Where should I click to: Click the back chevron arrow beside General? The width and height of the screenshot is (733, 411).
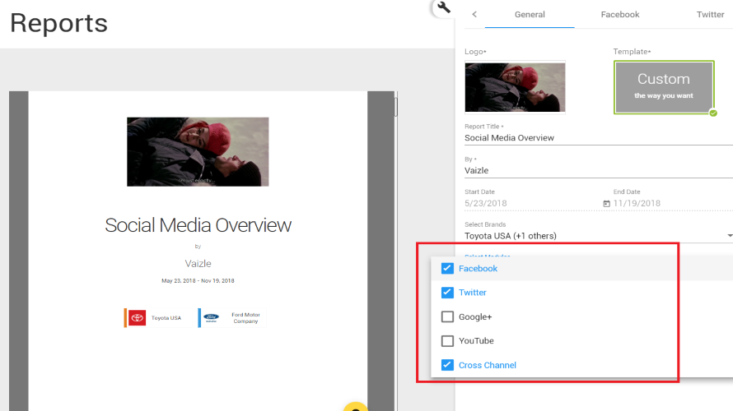pos(474,14)
